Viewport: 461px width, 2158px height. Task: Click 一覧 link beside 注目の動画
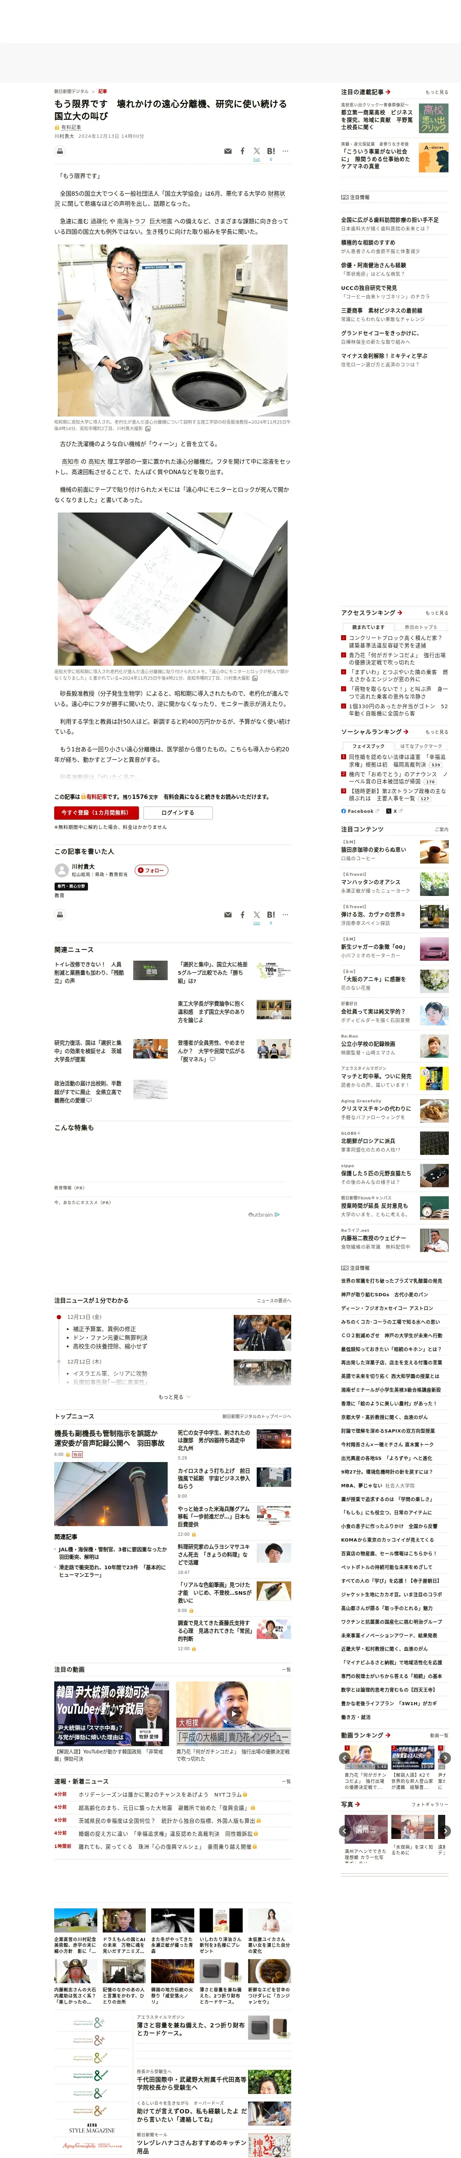pos(287,1670)
